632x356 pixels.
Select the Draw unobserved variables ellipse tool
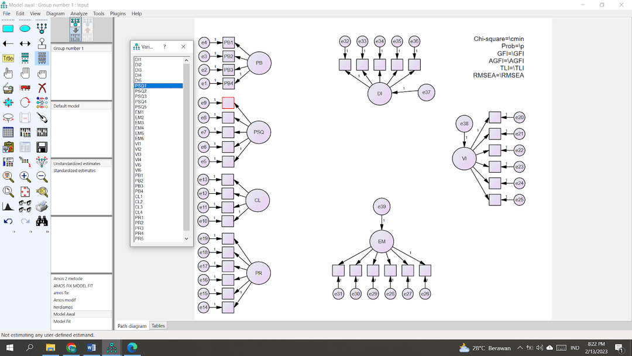(x=25, y=29)
